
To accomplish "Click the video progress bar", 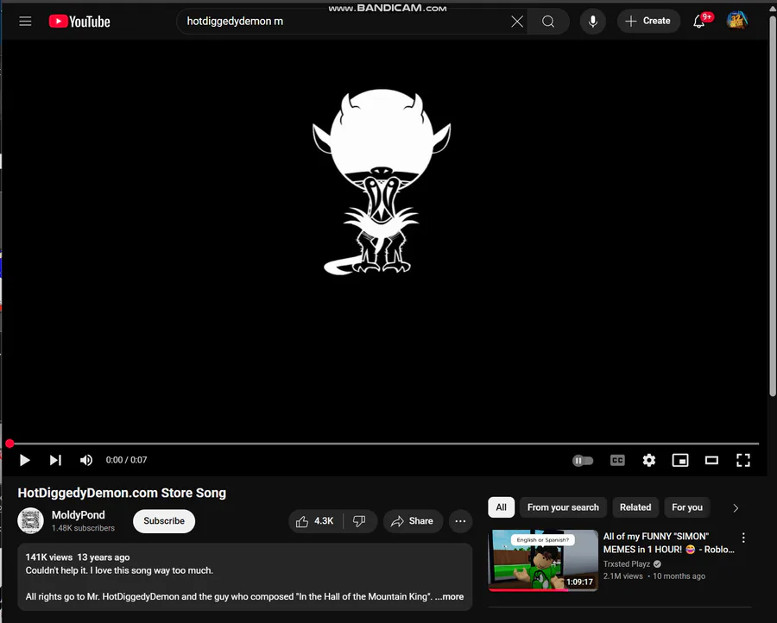I will 384,444.
